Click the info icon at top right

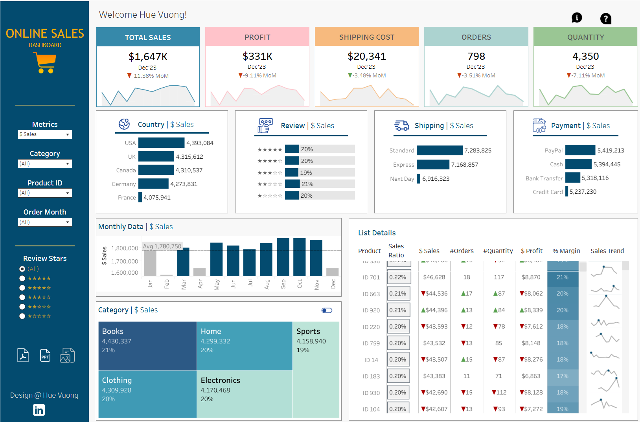(577, 18)
